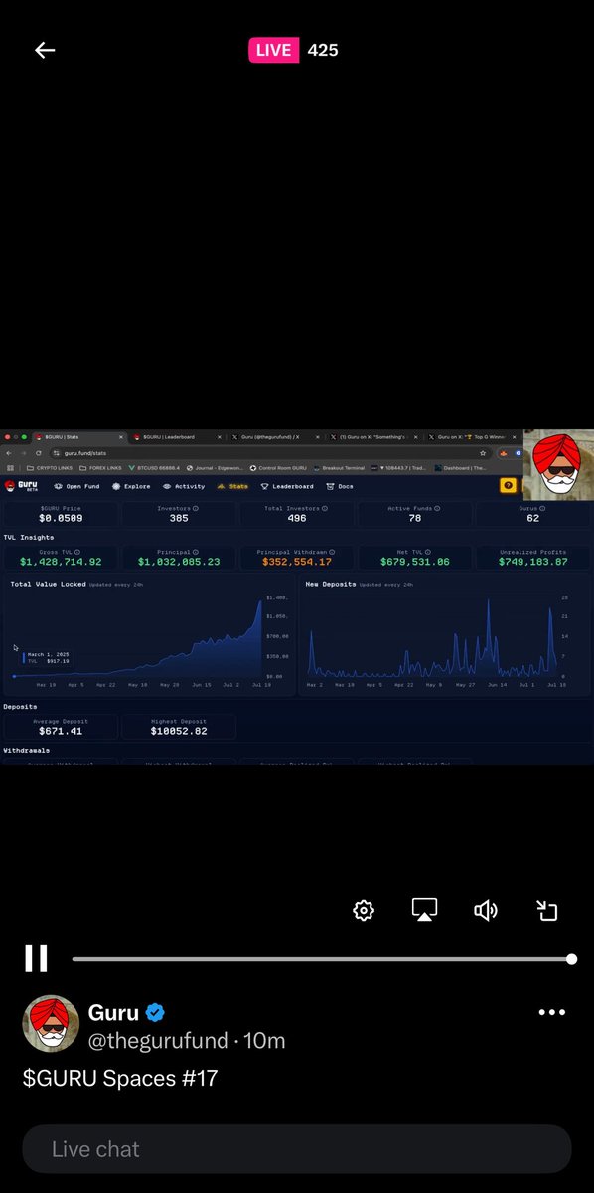This screenshot has height=1193, width=594.
Task: Open the broadcast settings gear
Action: coord(364,910)
